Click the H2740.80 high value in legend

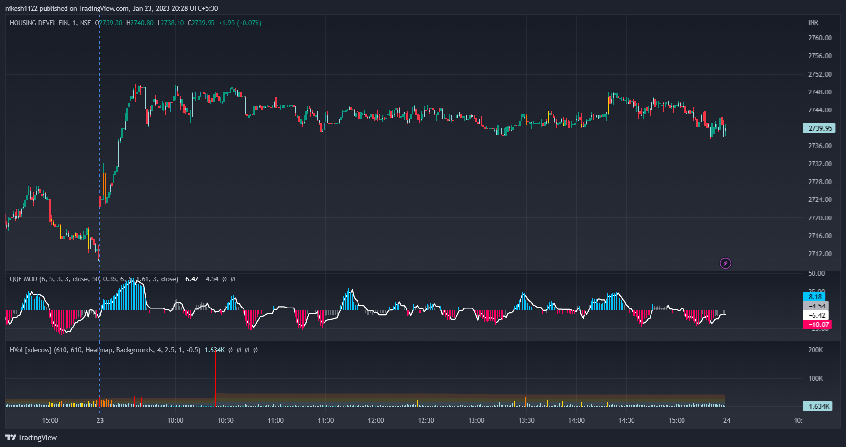[x=140, y=23]
